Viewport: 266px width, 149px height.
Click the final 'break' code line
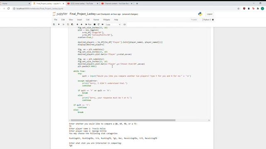click(x=81, y=112)
